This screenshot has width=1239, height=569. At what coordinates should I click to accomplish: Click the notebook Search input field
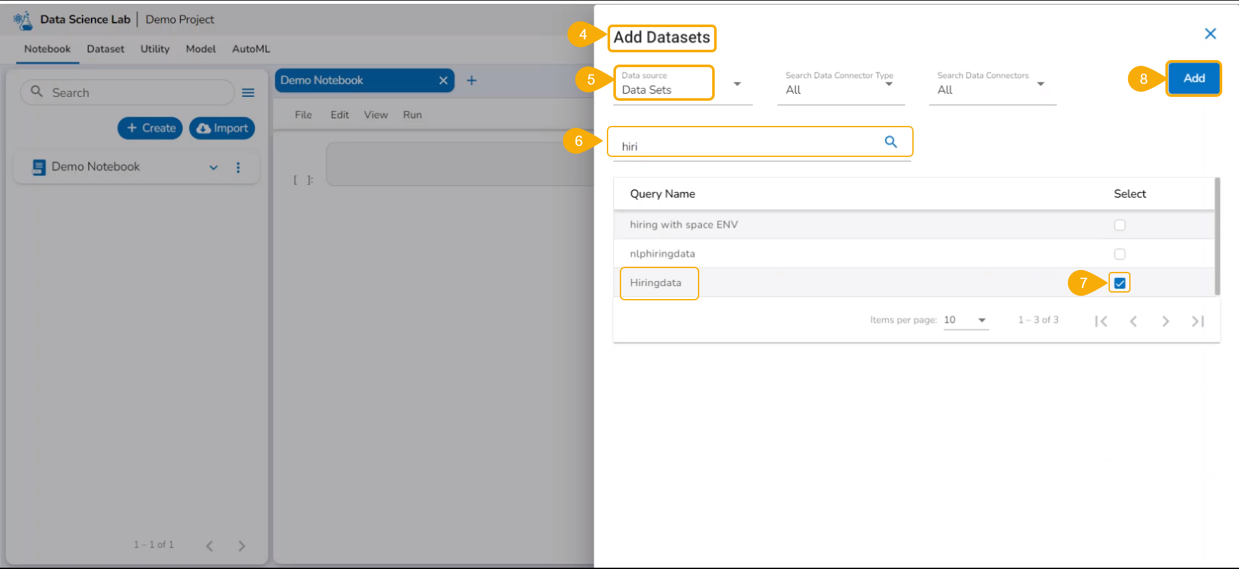click(127, 92)
